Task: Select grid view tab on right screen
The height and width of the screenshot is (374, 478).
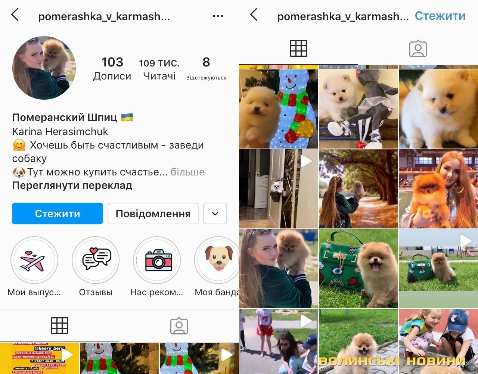Action: pos(298,48)
